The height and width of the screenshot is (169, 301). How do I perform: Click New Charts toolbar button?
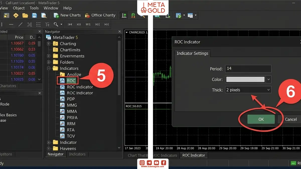coord(67,15)
